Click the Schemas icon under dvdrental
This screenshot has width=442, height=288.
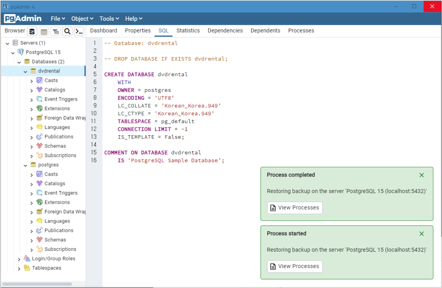coord(40,146)
